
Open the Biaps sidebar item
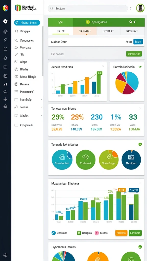(21, 62)
